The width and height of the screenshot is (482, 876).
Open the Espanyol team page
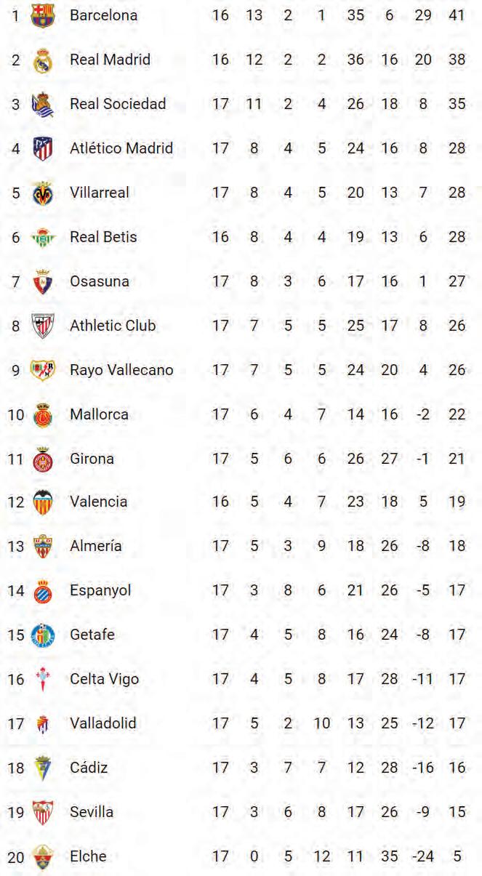pyautogui.click(x=100, y=590)
